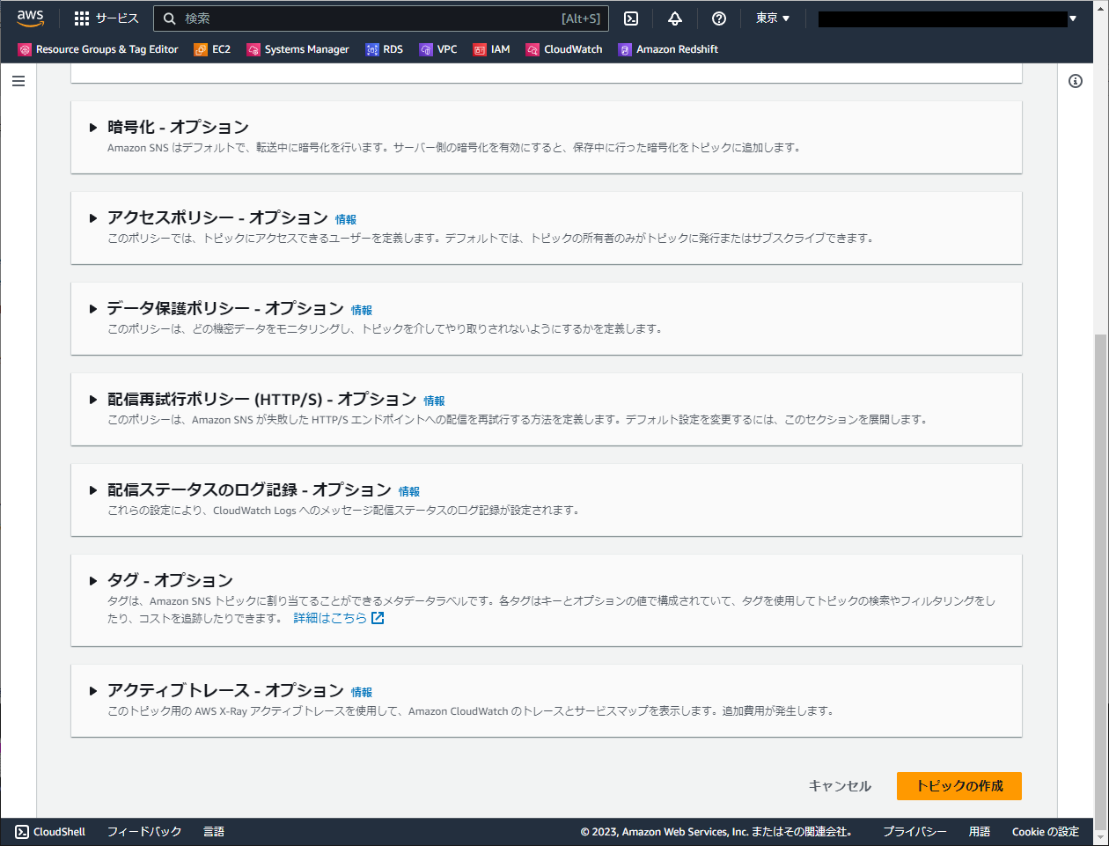1109x846 pixels.
Task: Expand the 暗号化 options section
Action: (93, 127)
